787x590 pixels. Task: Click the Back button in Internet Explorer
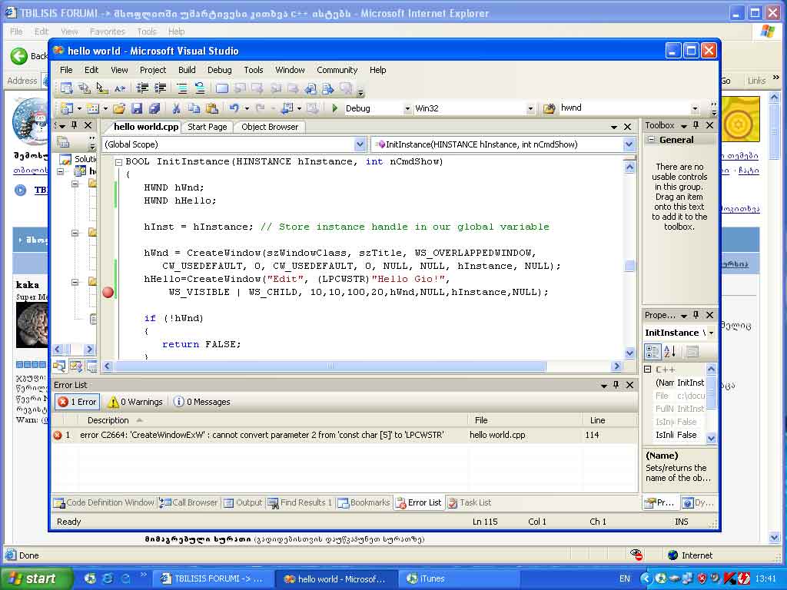coord(28,55)
